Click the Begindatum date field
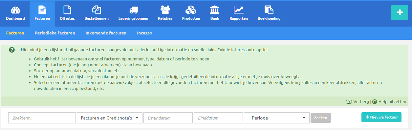This screenshot has height=130, width=412. click(x=168, y=118)
